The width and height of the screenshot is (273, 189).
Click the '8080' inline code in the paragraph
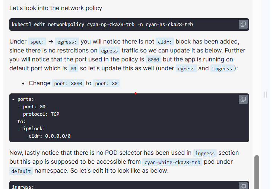[153, 60]
